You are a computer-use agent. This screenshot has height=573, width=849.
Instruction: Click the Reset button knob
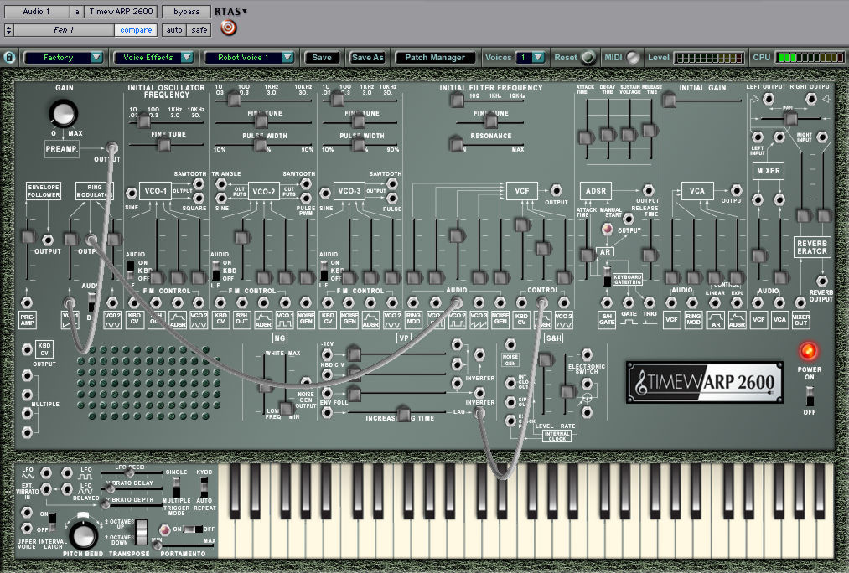tap(588, 57)
